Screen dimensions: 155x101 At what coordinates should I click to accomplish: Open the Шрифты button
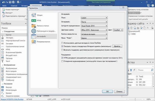(x=117, y=46)
